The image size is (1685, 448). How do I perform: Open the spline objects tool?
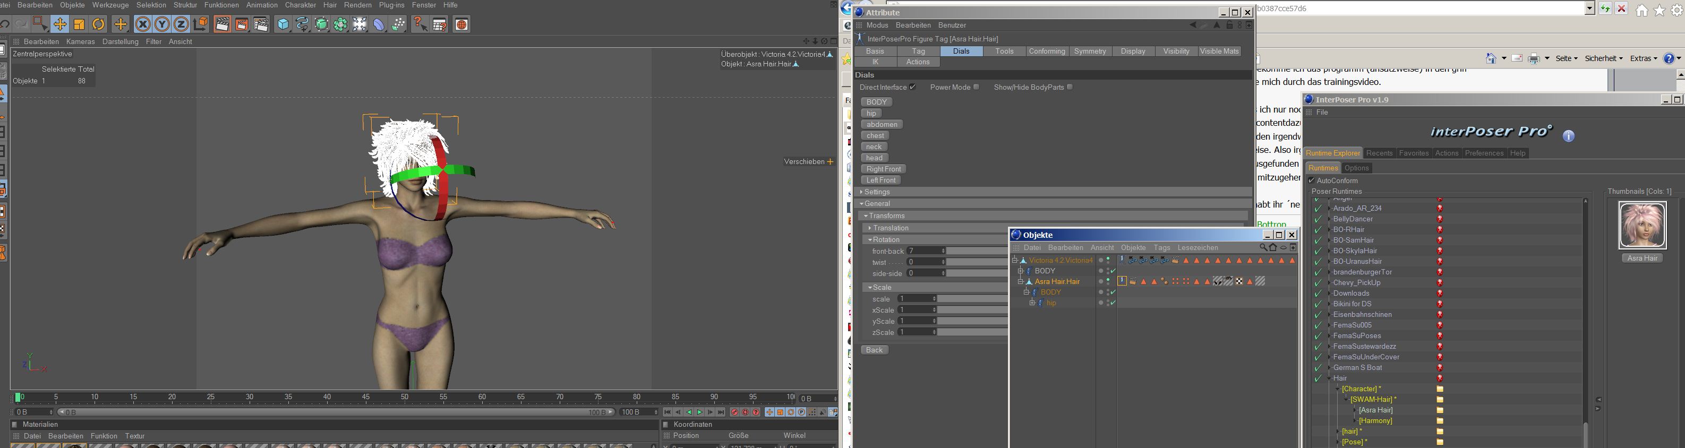pyautogui.click(x=302, y=24)
